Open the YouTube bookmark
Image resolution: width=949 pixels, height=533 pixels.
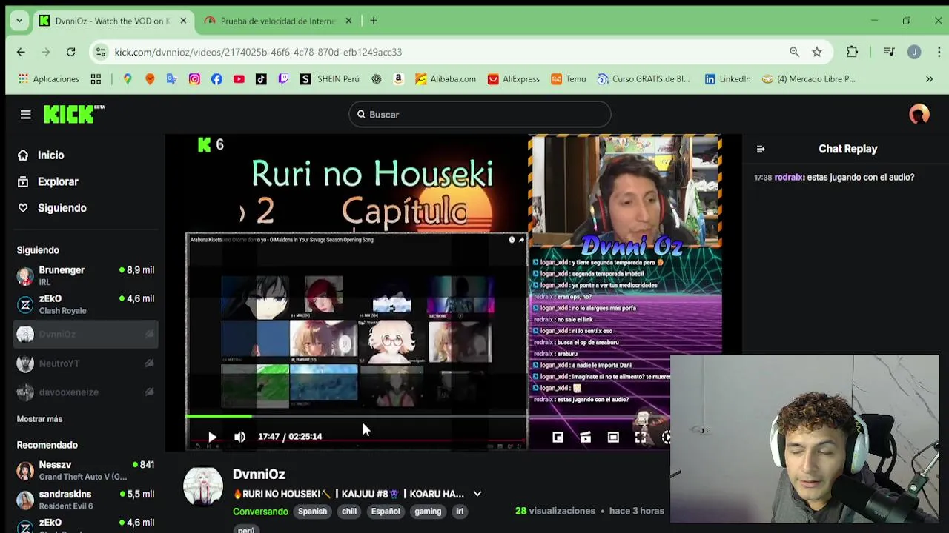pos(239,79)
